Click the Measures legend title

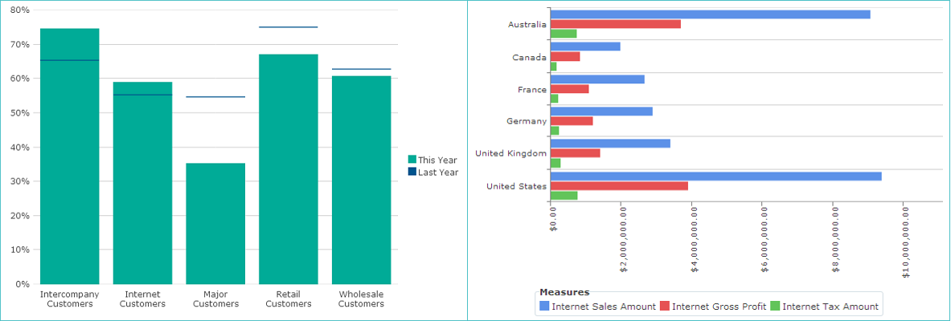click(564, 293)
